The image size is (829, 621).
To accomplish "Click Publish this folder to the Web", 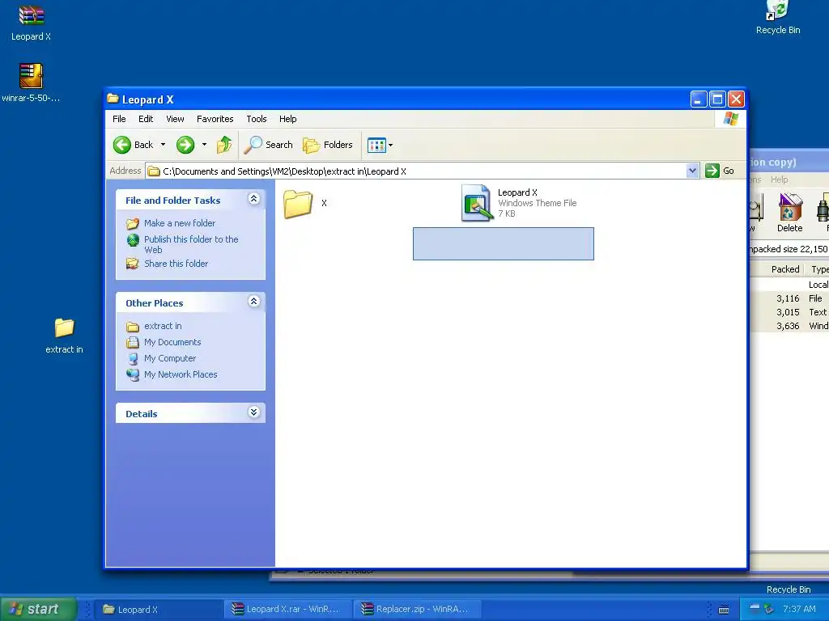I will (191, 244).
